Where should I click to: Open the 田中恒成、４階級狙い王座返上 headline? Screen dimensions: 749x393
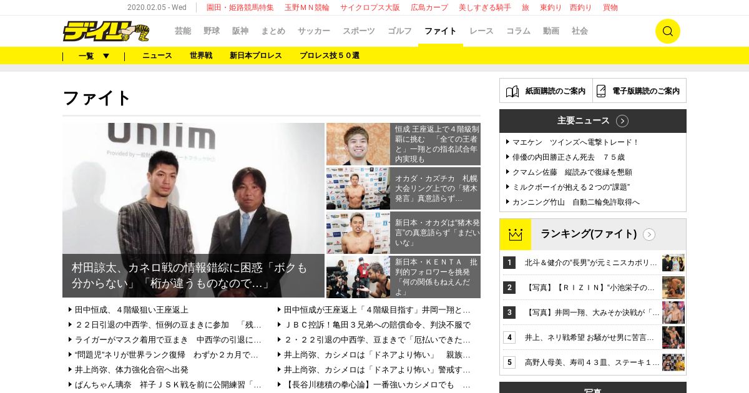click(x=131, y=309)
